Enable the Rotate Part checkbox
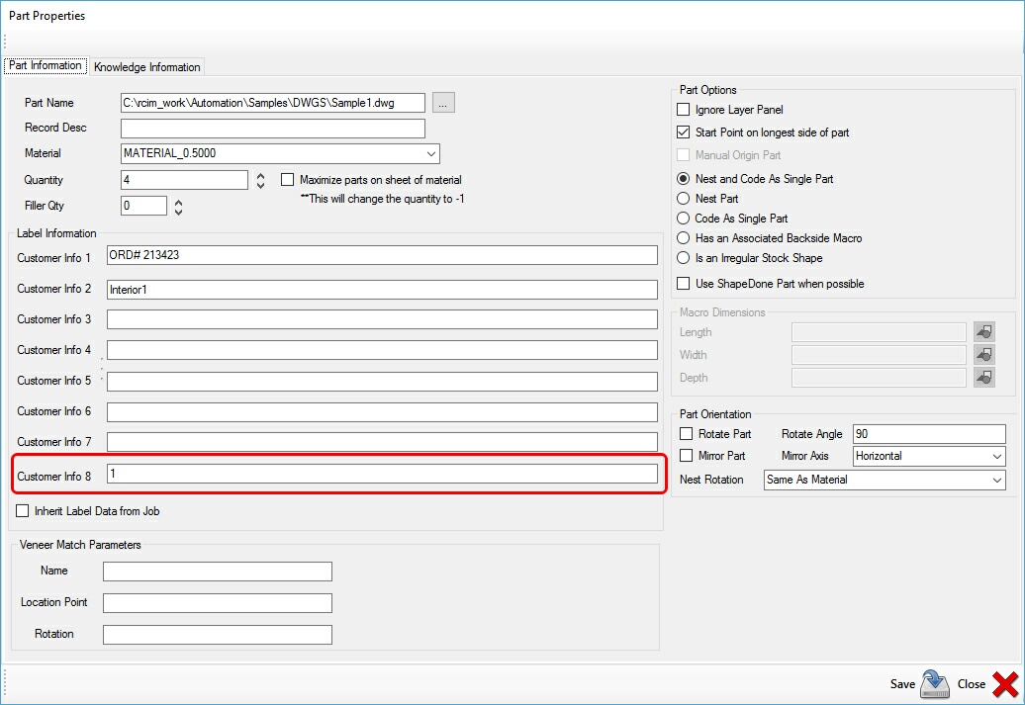The image size is (1025, 705). [687, 434]
